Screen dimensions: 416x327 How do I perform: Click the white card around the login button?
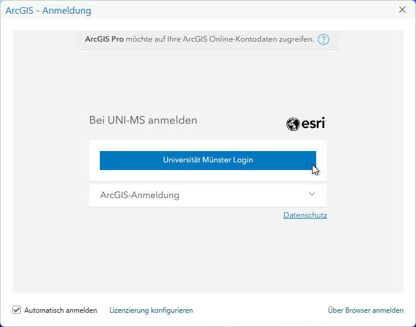tap(208, 176)
